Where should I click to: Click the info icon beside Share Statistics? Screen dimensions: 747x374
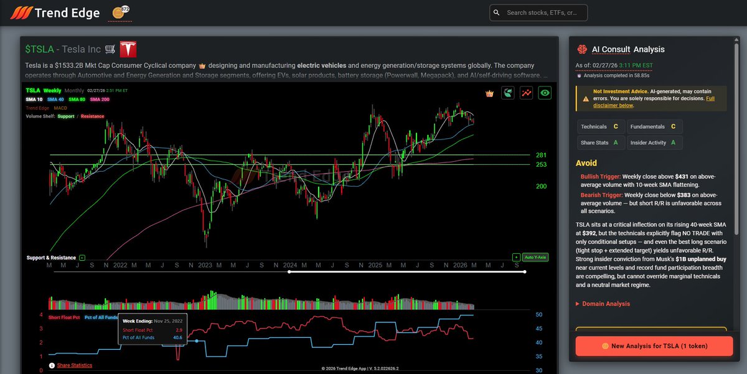point(52,365)
